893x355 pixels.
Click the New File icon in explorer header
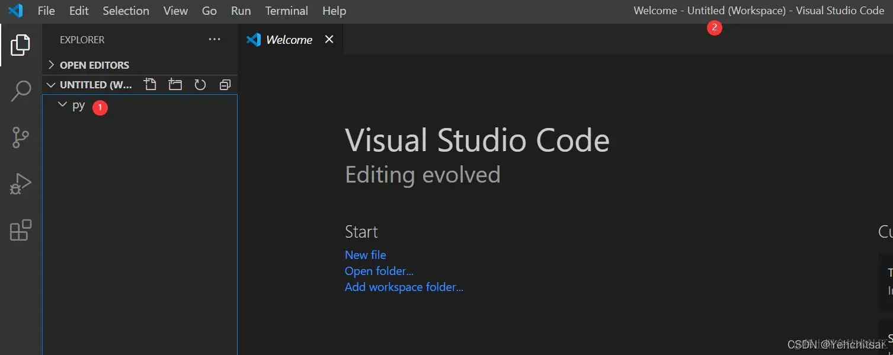(151, 85)
